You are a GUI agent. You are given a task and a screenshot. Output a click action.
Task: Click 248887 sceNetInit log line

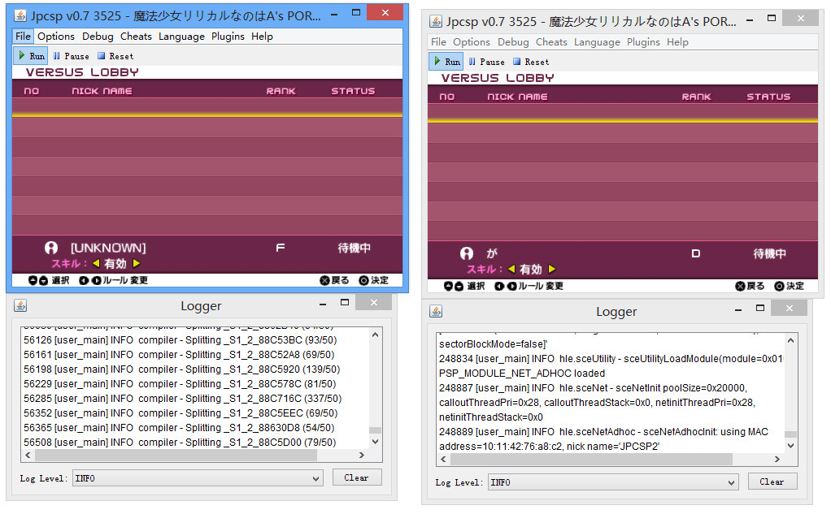coord(598,402)
